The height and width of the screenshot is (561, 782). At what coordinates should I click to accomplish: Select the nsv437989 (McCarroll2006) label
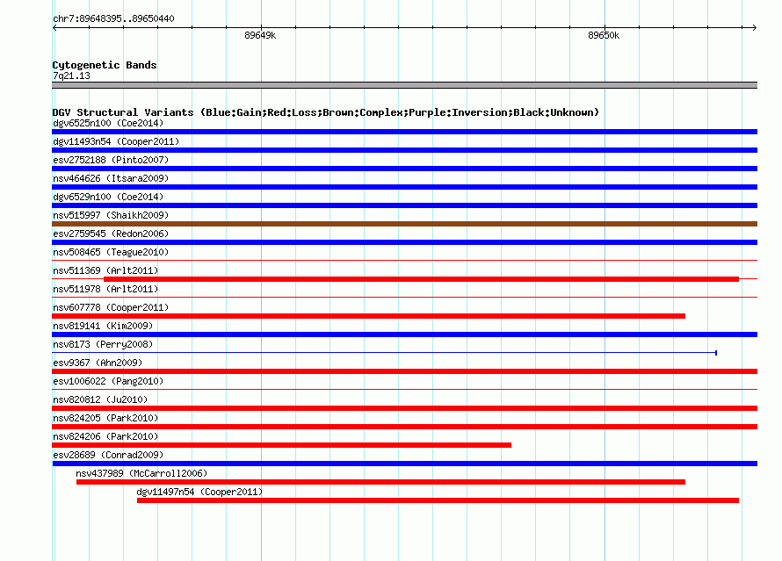coord(141,473)
